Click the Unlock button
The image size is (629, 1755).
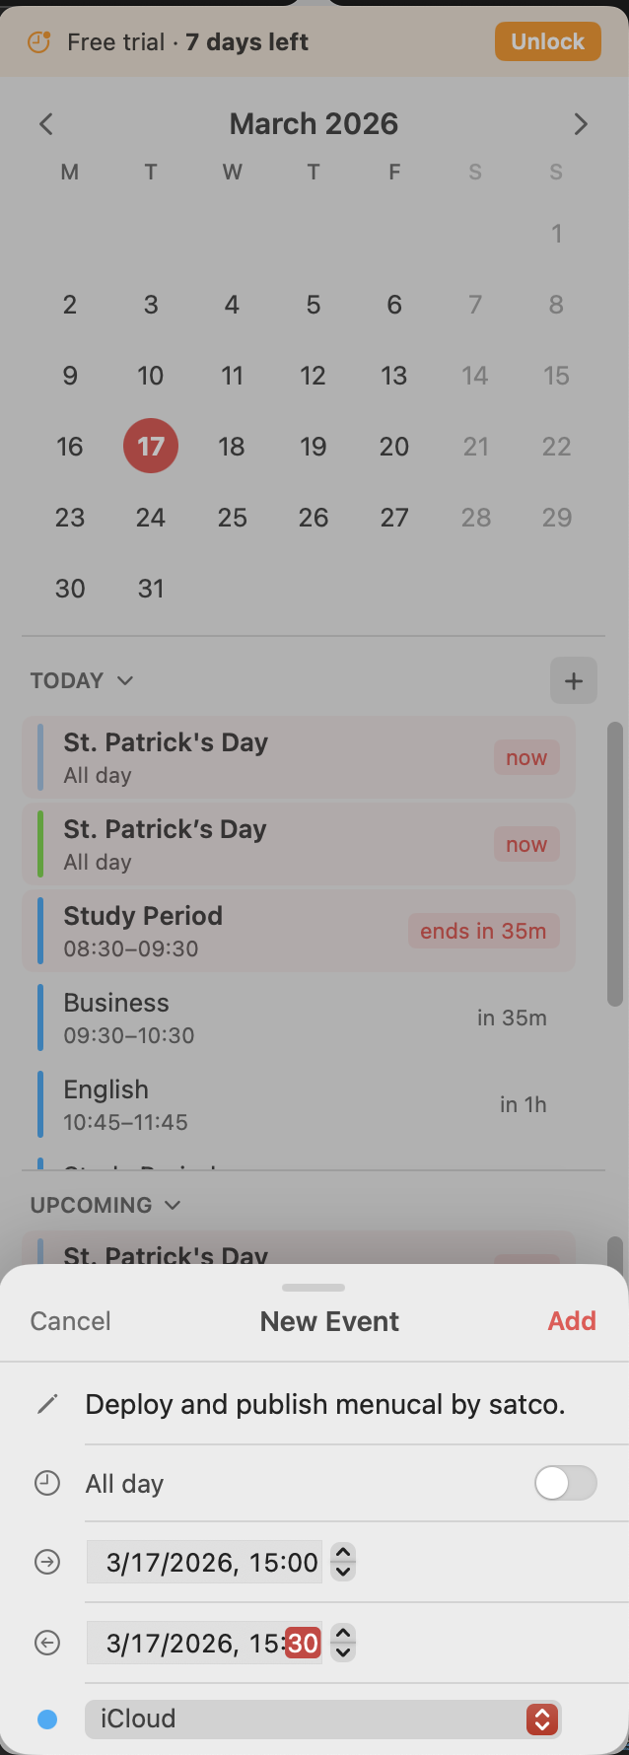547,41
